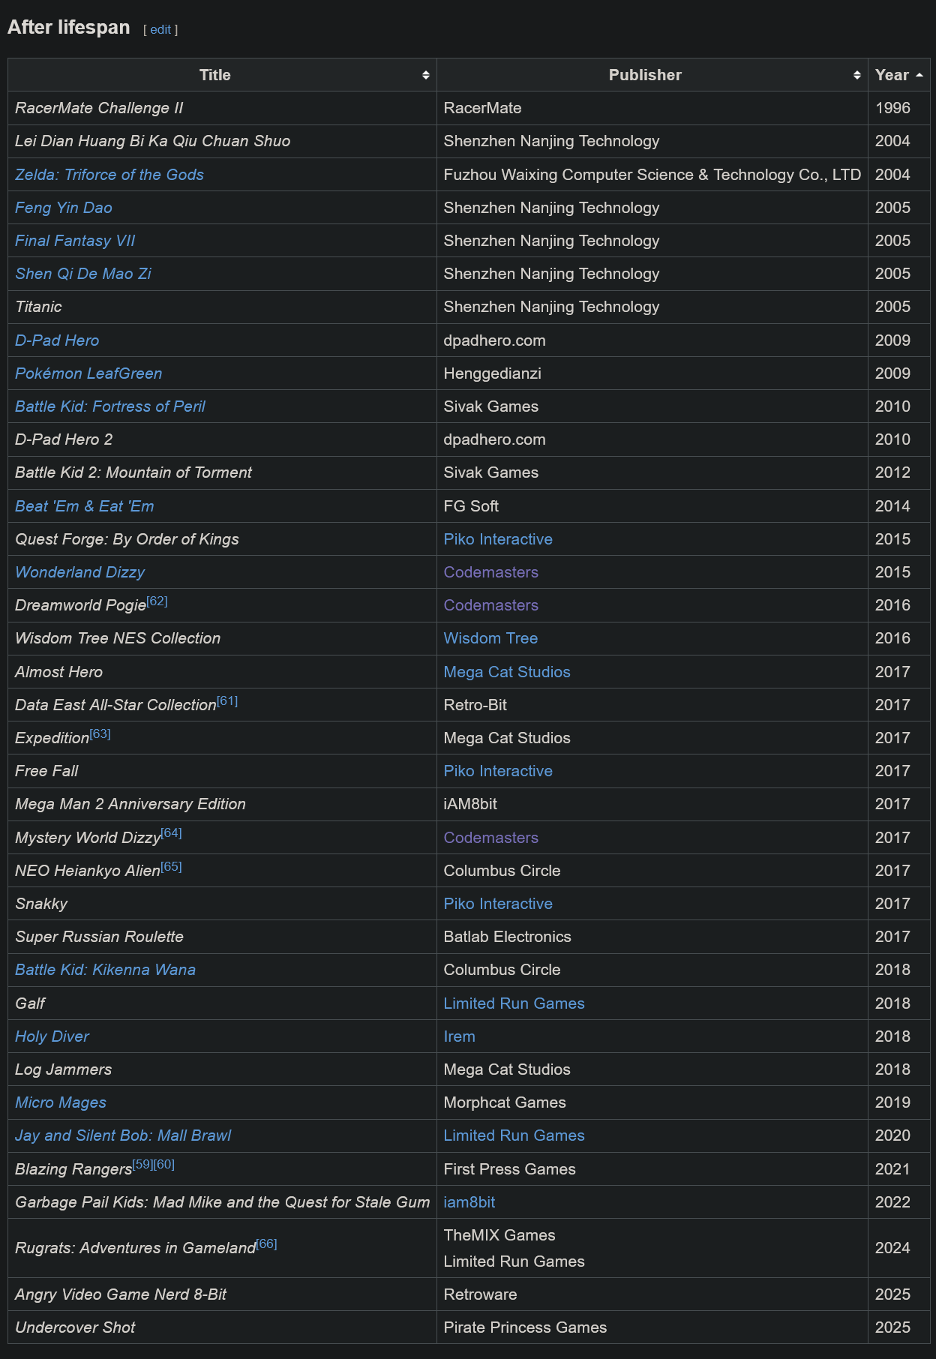Viewport: 936px width, 1359px height.
Task: Select Pirate Princess Games publisher cell
Action: (x=652, y=1327)
